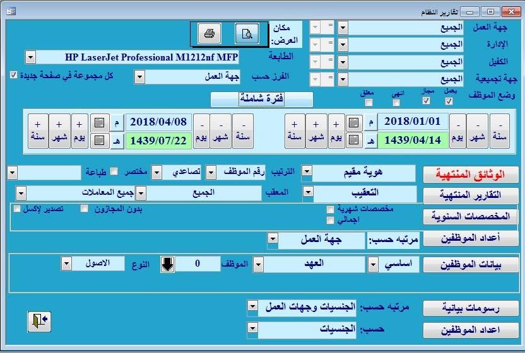
Task: Open the جميع المعاملات dropdown
Action: tap(21, 194)
